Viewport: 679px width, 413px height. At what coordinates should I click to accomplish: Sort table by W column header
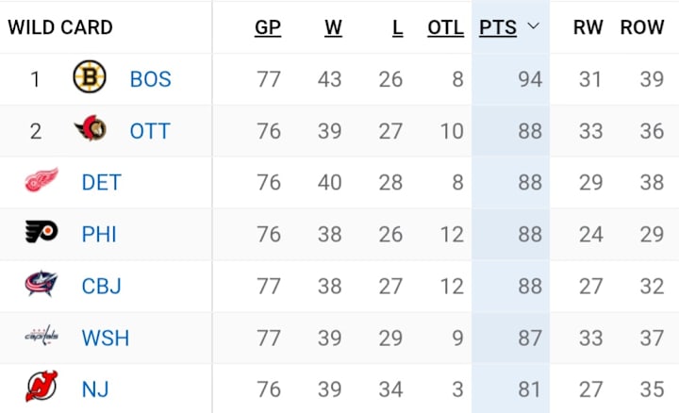[x=334, y=27]
